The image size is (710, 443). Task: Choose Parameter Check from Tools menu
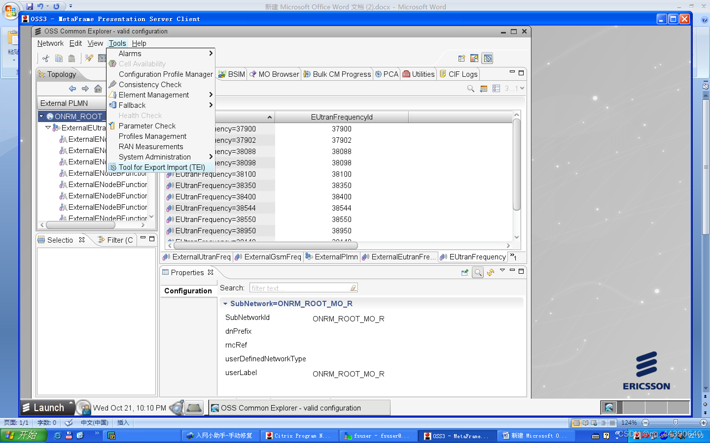click(x=161, y=126)
